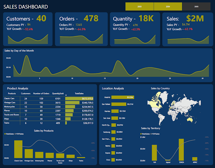The image size is (215, 168).
Task: Click the Vintage Cars column in Sales by Products
Action: tap(29, 153)
